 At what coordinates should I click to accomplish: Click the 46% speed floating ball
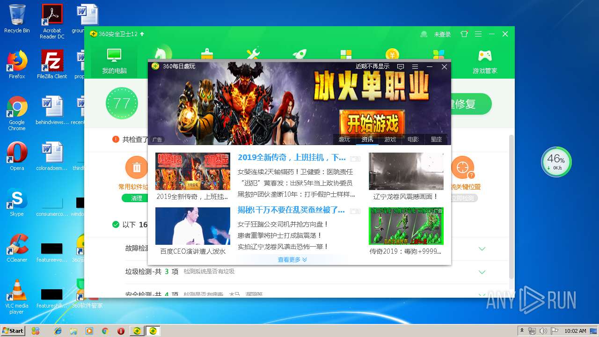click(x=556, y=162)
